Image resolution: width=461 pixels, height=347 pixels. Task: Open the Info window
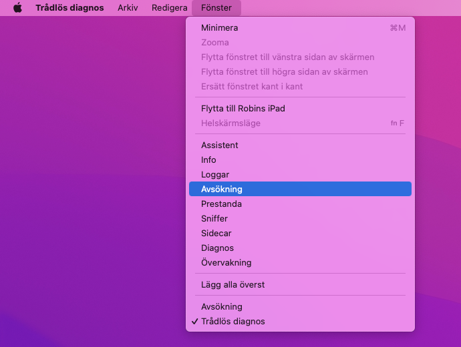coord(208,160)
